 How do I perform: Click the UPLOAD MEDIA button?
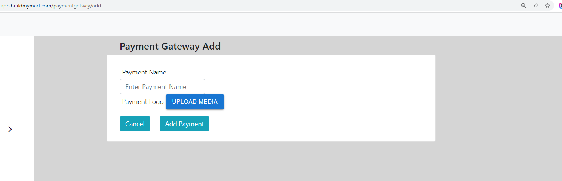click(x=195, y=102)
